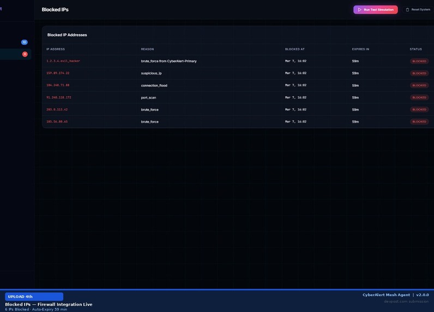Click brute_force reason in 185.56.80.65 row

(150, 121)
